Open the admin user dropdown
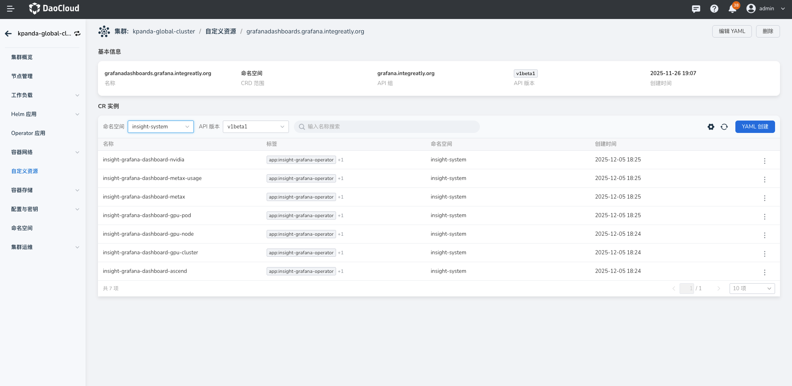The width and height of the screenshot is (792, 386). pyautogui.click(x=766, y=9)
